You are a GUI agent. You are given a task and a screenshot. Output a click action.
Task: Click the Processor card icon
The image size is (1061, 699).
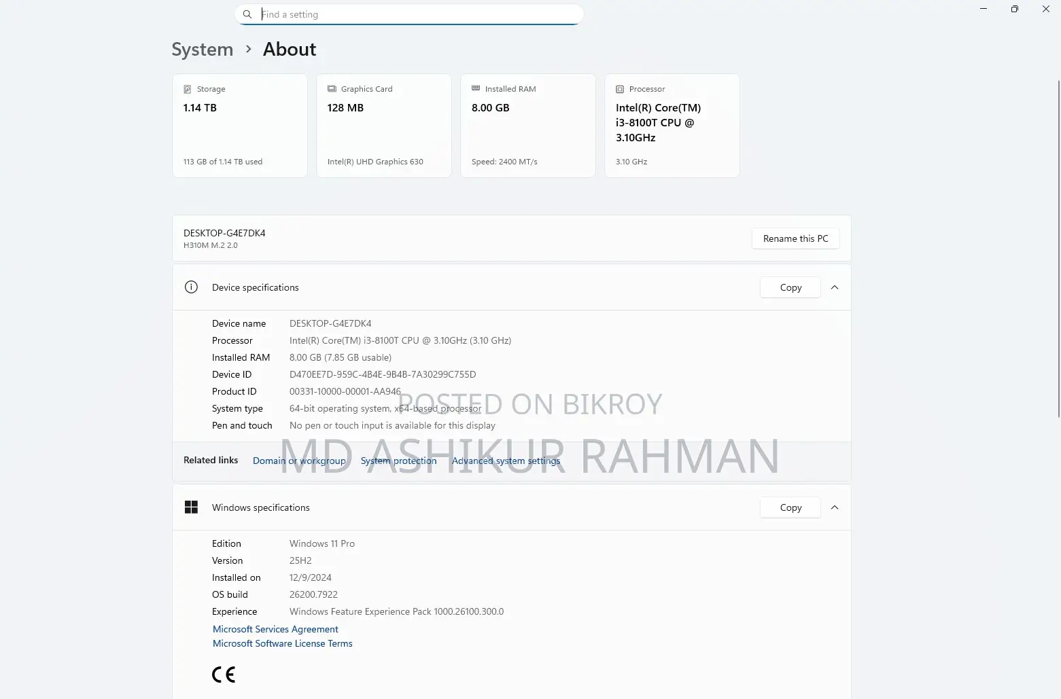[620, 89]
